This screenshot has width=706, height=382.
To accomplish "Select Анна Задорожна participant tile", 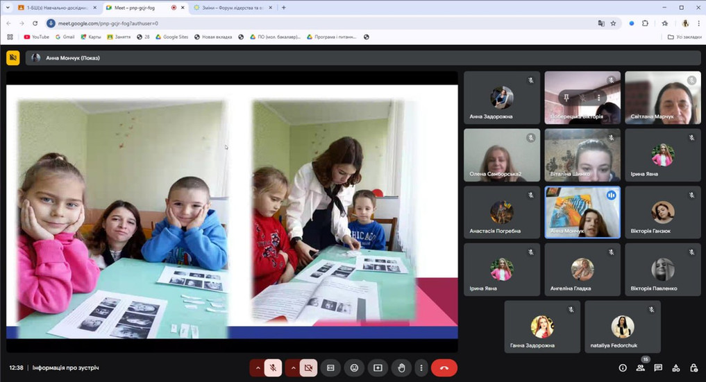I will coord(502,98).
